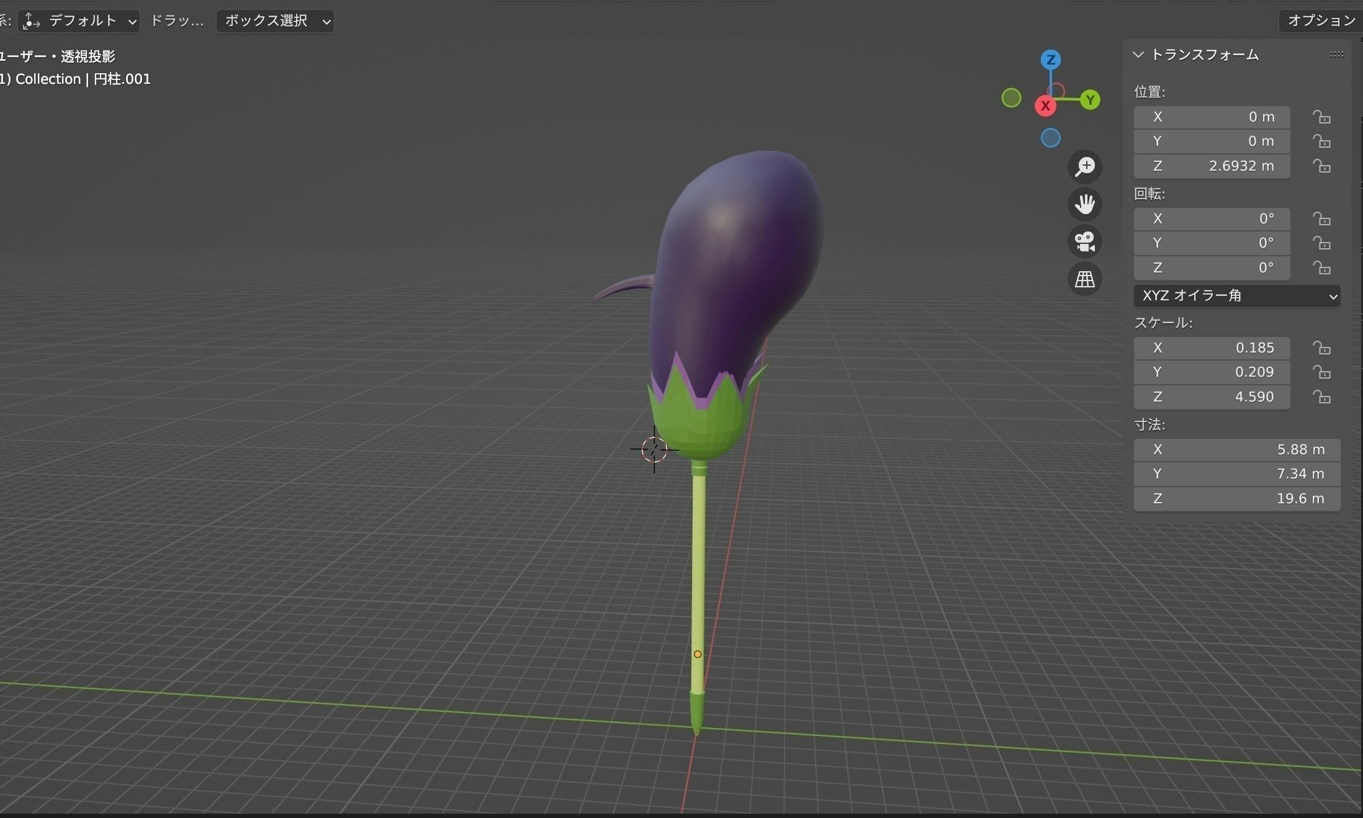The image size is (1363, 818).
Task: Switch perspective/orthographic grid icon
Action: click(x=1084, y=279)
